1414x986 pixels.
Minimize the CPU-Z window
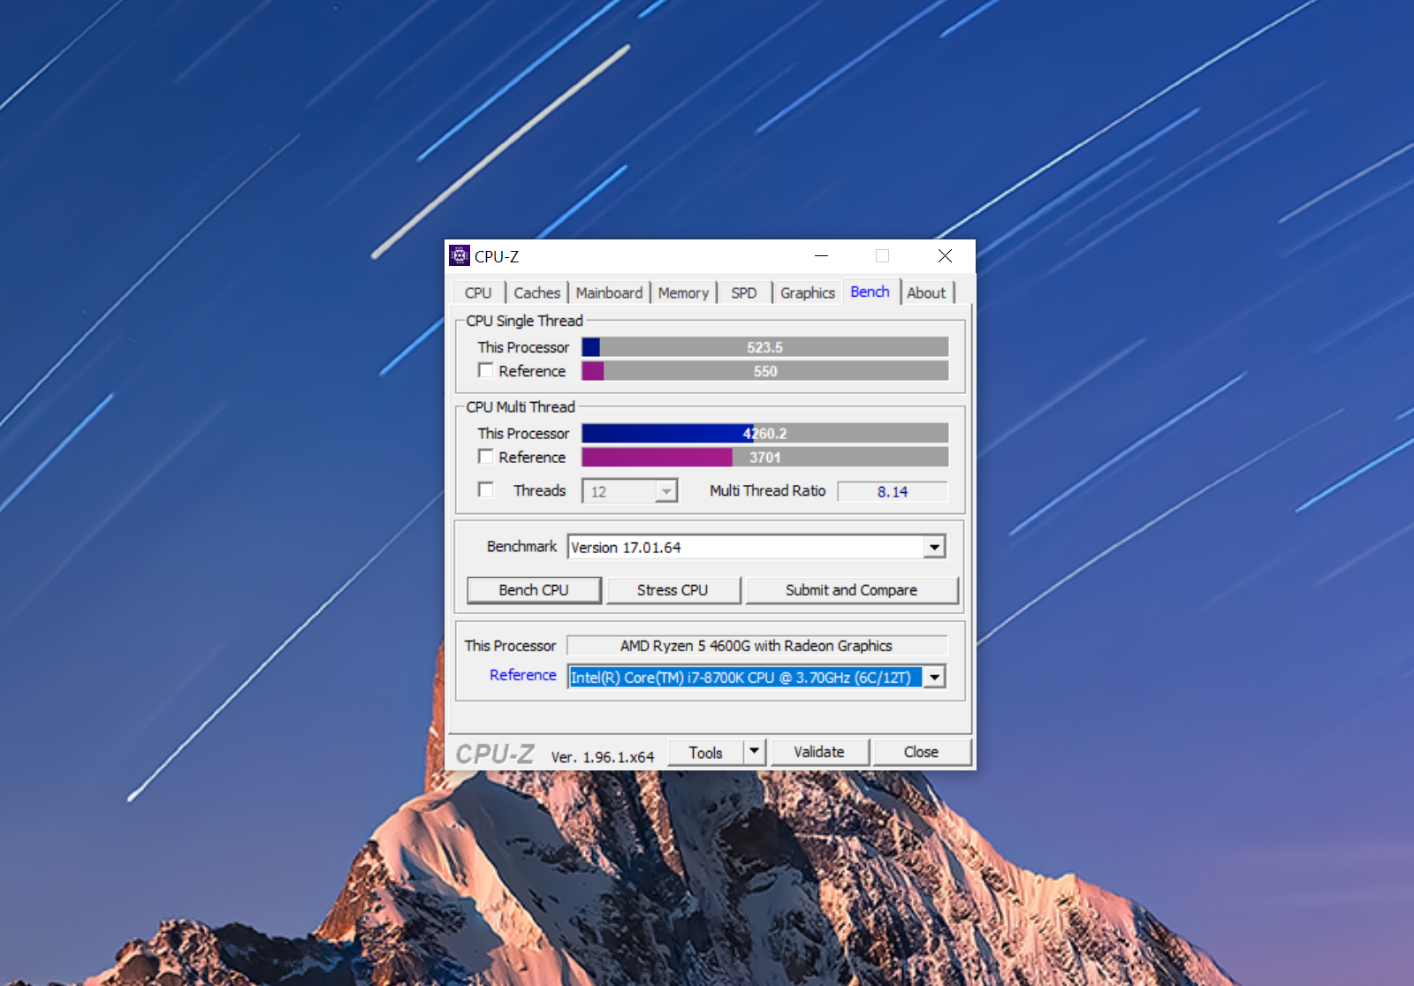(821, 256)
